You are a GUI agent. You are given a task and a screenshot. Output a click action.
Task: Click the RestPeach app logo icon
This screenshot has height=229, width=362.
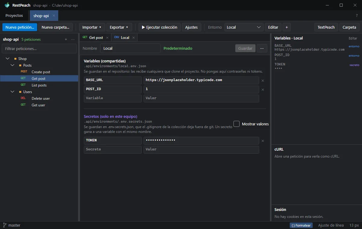[x=7, y=5]
